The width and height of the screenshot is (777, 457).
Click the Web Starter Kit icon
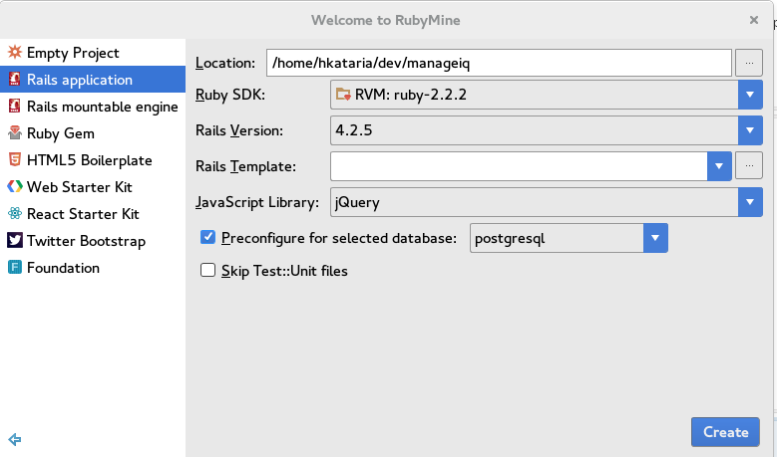(15, 186)
